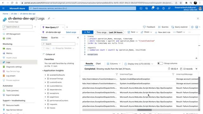Open the Export dropdown
This screenshot has height=114, width=203.
(x=179, y=32)
